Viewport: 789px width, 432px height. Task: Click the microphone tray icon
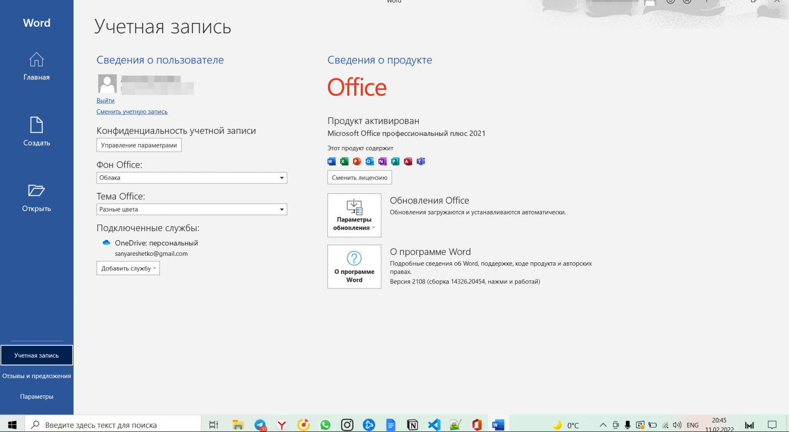pos(628,425)
